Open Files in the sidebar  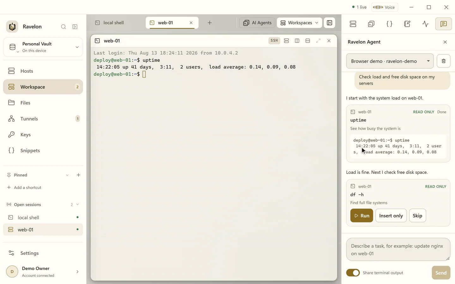click(43, 103)
